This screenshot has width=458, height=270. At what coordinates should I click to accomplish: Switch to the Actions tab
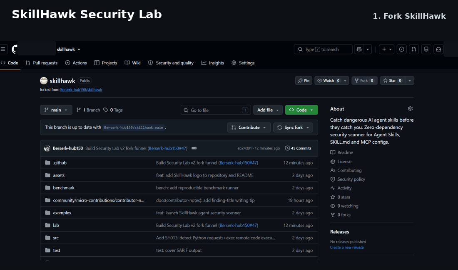click(76, 63)
